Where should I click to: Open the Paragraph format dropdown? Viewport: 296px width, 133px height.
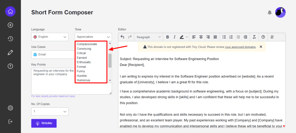click(x=149, y=37)
